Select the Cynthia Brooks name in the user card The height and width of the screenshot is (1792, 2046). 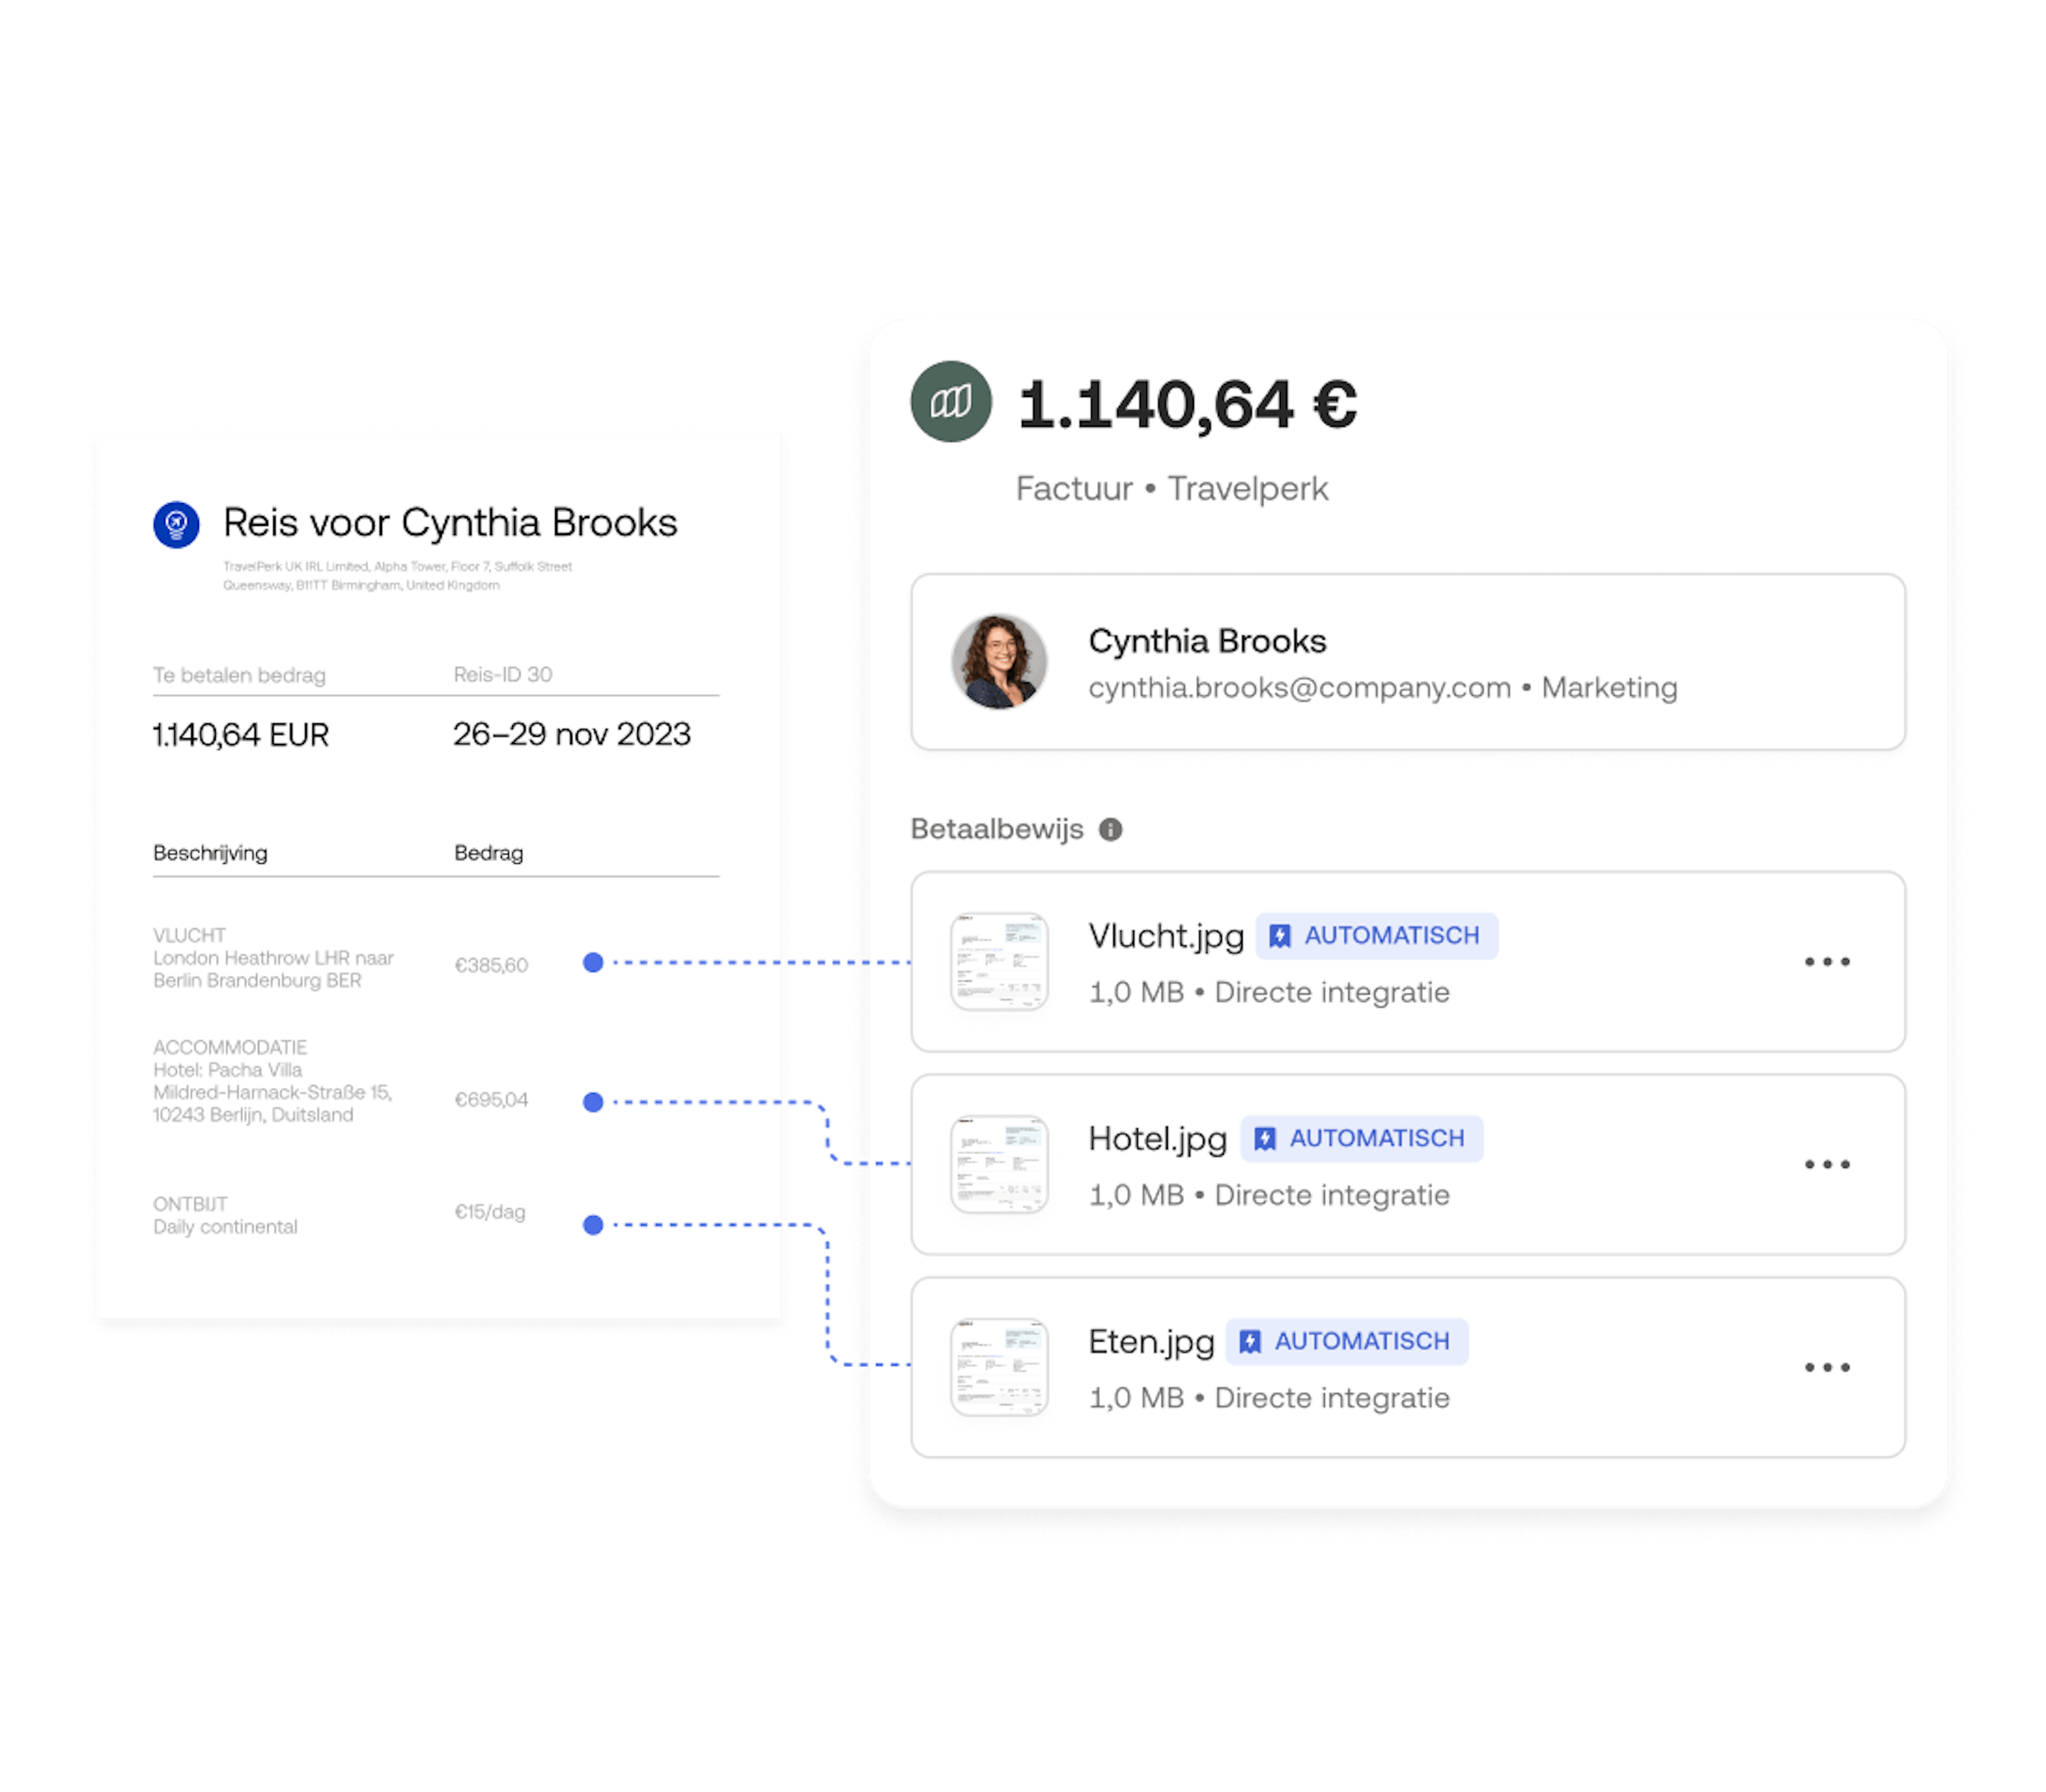coord(1207,641)
